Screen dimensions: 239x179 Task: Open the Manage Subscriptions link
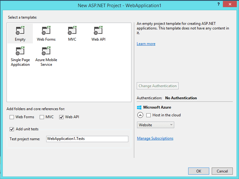tap(155, 138)
